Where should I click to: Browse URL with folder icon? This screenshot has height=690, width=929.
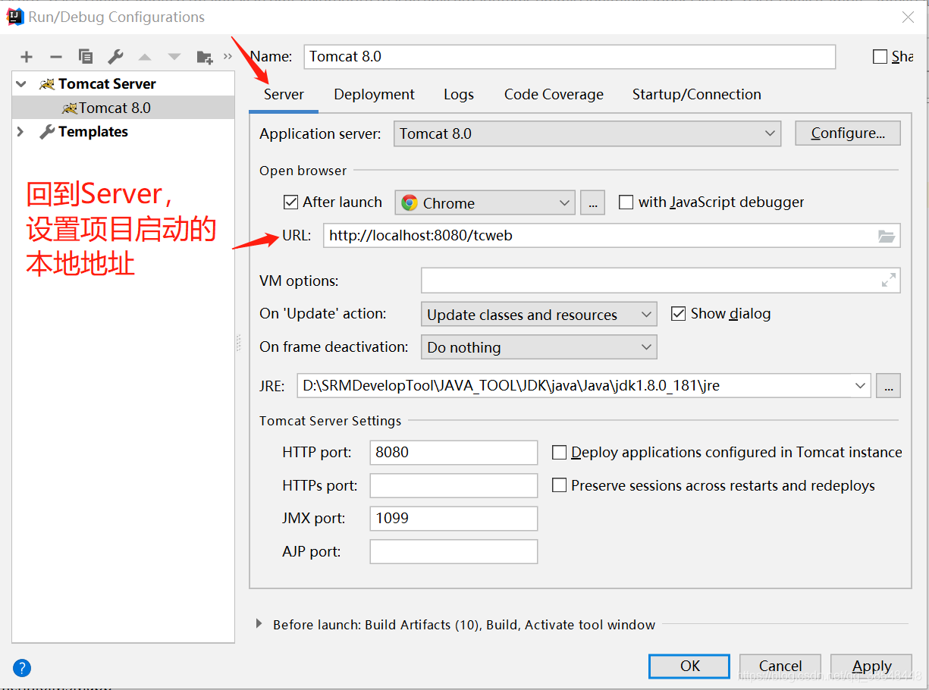coord(887,236)
